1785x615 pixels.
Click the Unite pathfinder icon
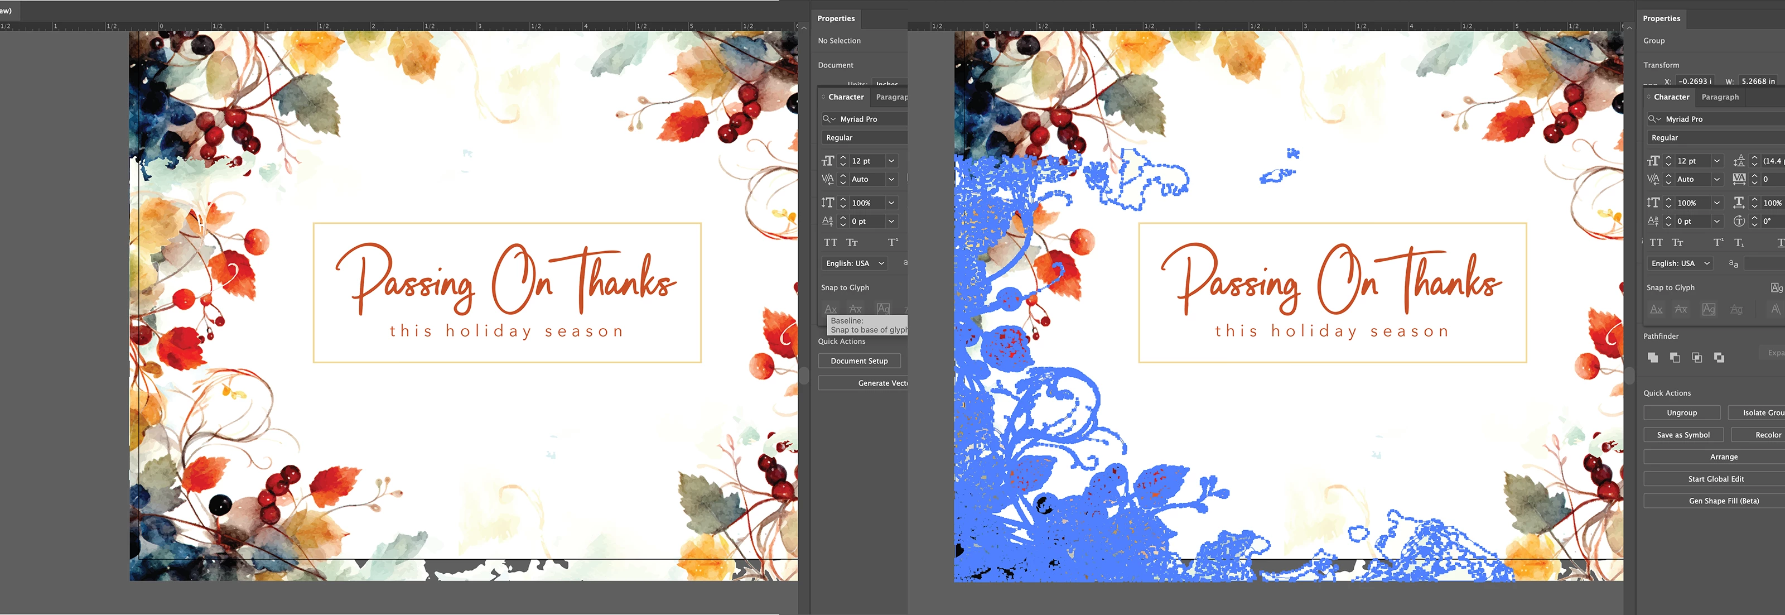pyautogui.click(x=1653, y=358)
